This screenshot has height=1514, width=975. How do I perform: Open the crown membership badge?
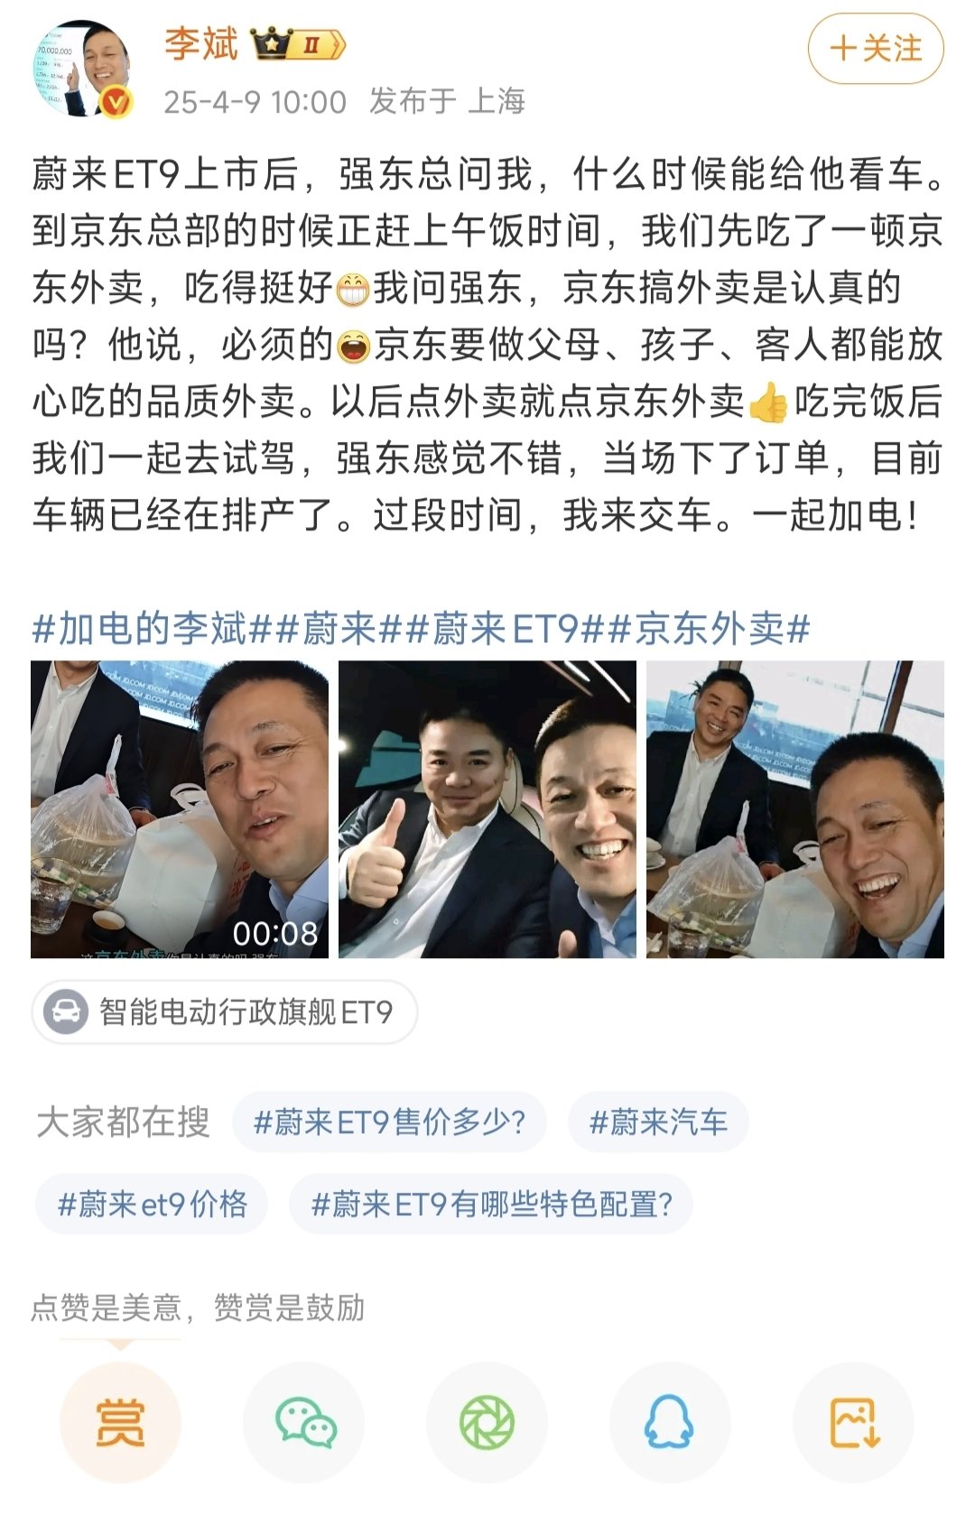tap(298, 44)
